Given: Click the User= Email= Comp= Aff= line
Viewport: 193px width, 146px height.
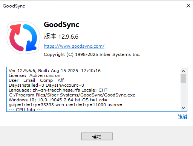Looking at the screenshot, I should (38, 80).
